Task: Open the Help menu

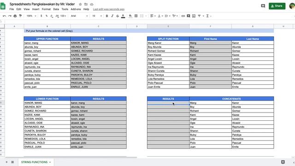Action: (86, 9)
